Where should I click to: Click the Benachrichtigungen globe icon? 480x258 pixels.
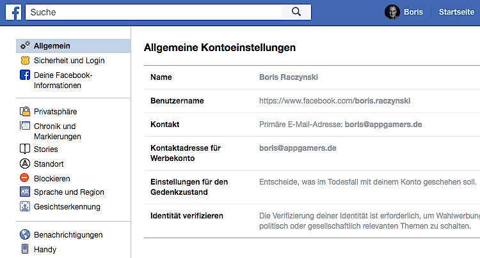(x=25, y=234)
